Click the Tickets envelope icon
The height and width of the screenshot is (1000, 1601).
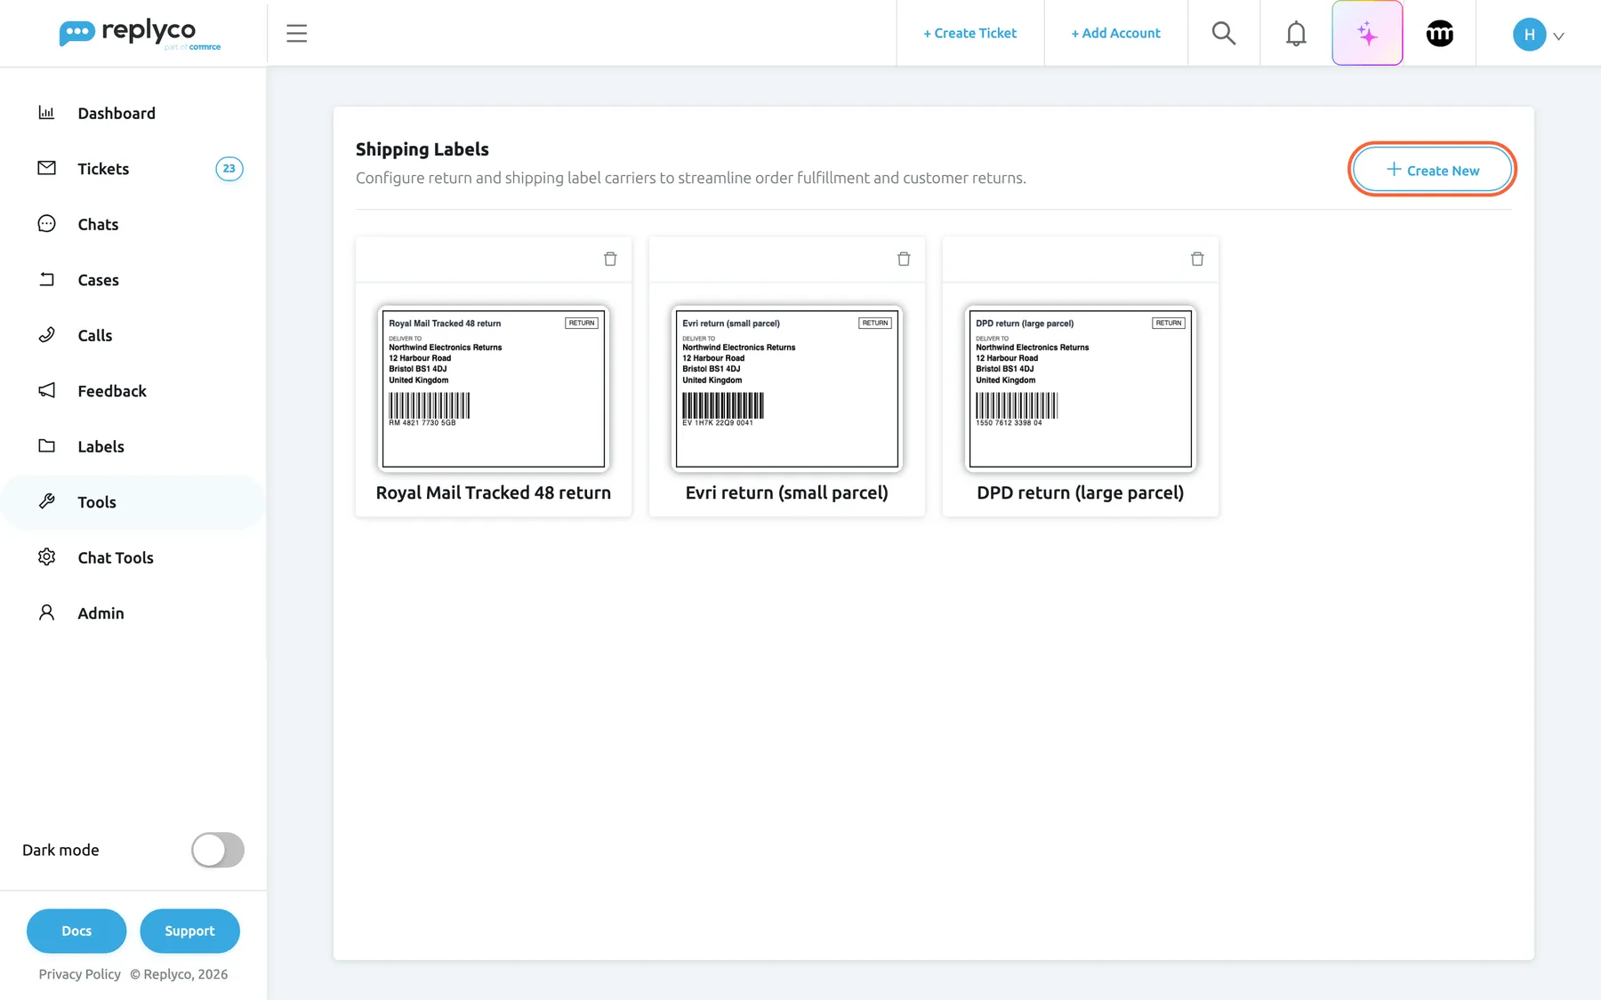click(x=46, y=168)
